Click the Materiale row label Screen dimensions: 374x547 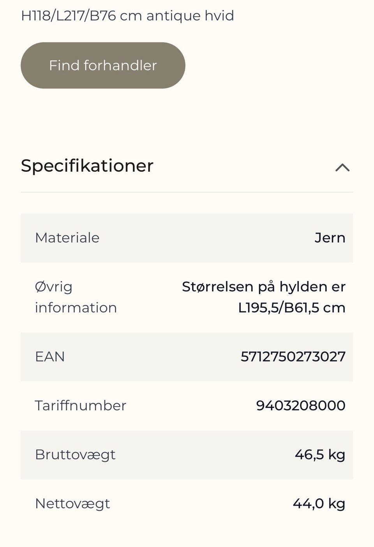(x=67, y=238)
